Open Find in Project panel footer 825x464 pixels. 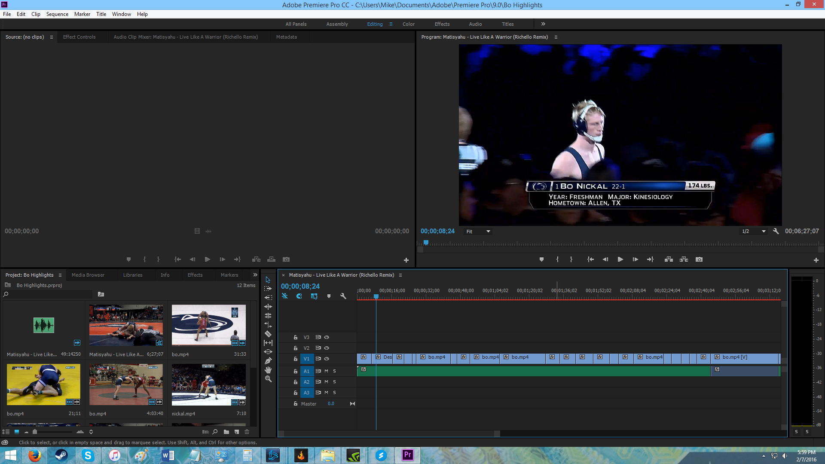point(215,432)
